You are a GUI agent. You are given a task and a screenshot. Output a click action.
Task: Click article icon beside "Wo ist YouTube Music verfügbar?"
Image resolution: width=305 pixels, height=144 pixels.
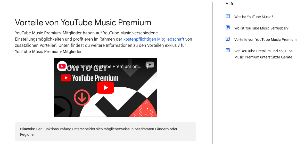click(228, 27)
